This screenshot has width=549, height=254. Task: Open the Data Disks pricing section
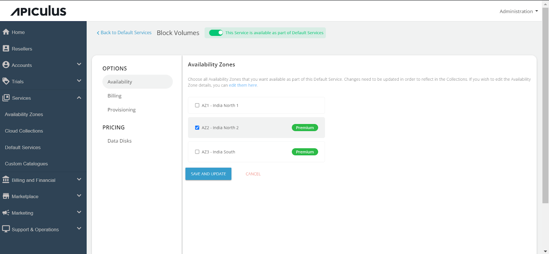click(x=119, y=141)
